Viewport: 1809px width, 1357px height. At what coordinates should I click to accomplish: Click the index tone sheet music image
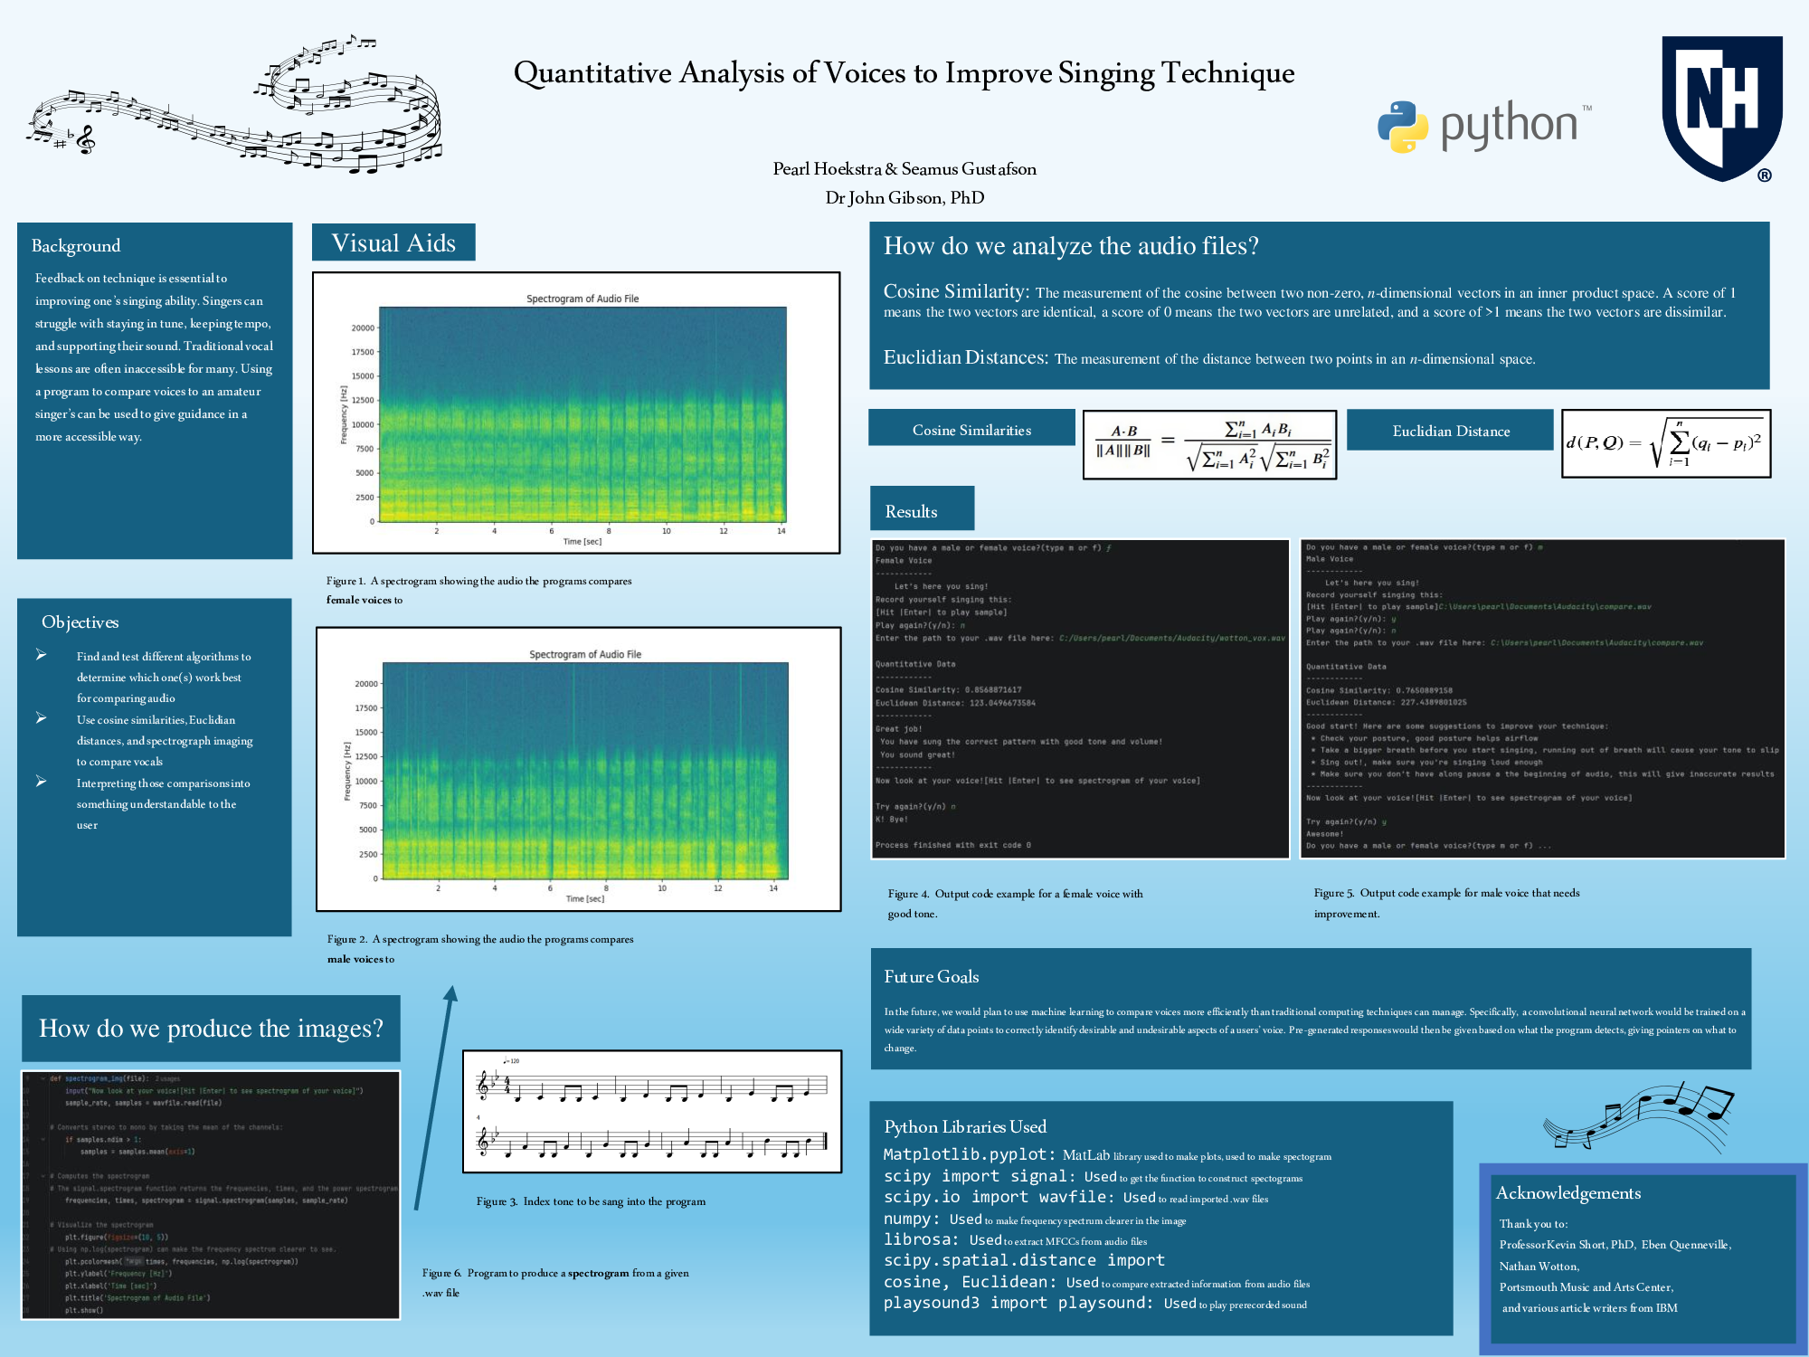pyautogui.click(x=651, y=1112)
